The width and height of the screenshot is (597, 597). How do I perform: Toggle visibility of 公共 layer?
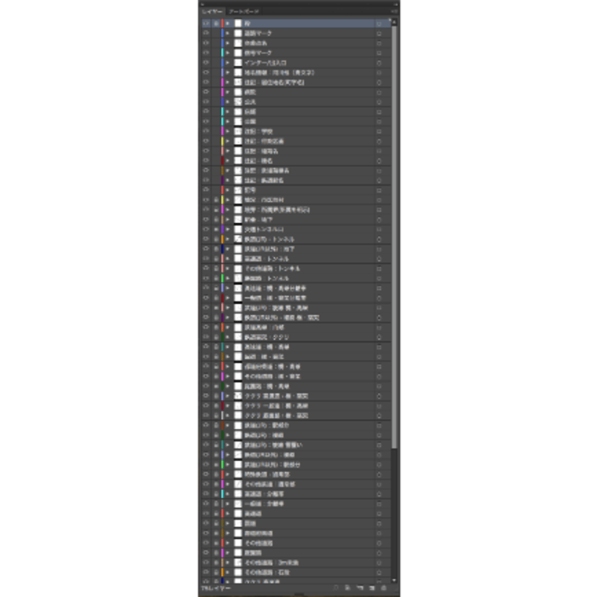coord(206,102)
